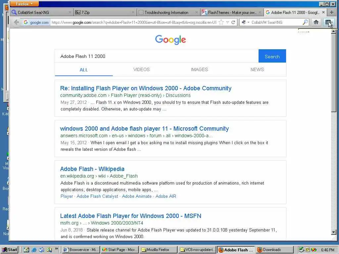Image resolution: width=339 pixels, height=254 pixels.
Task: Switch to VIDEOS results
Action: point(141,69)
